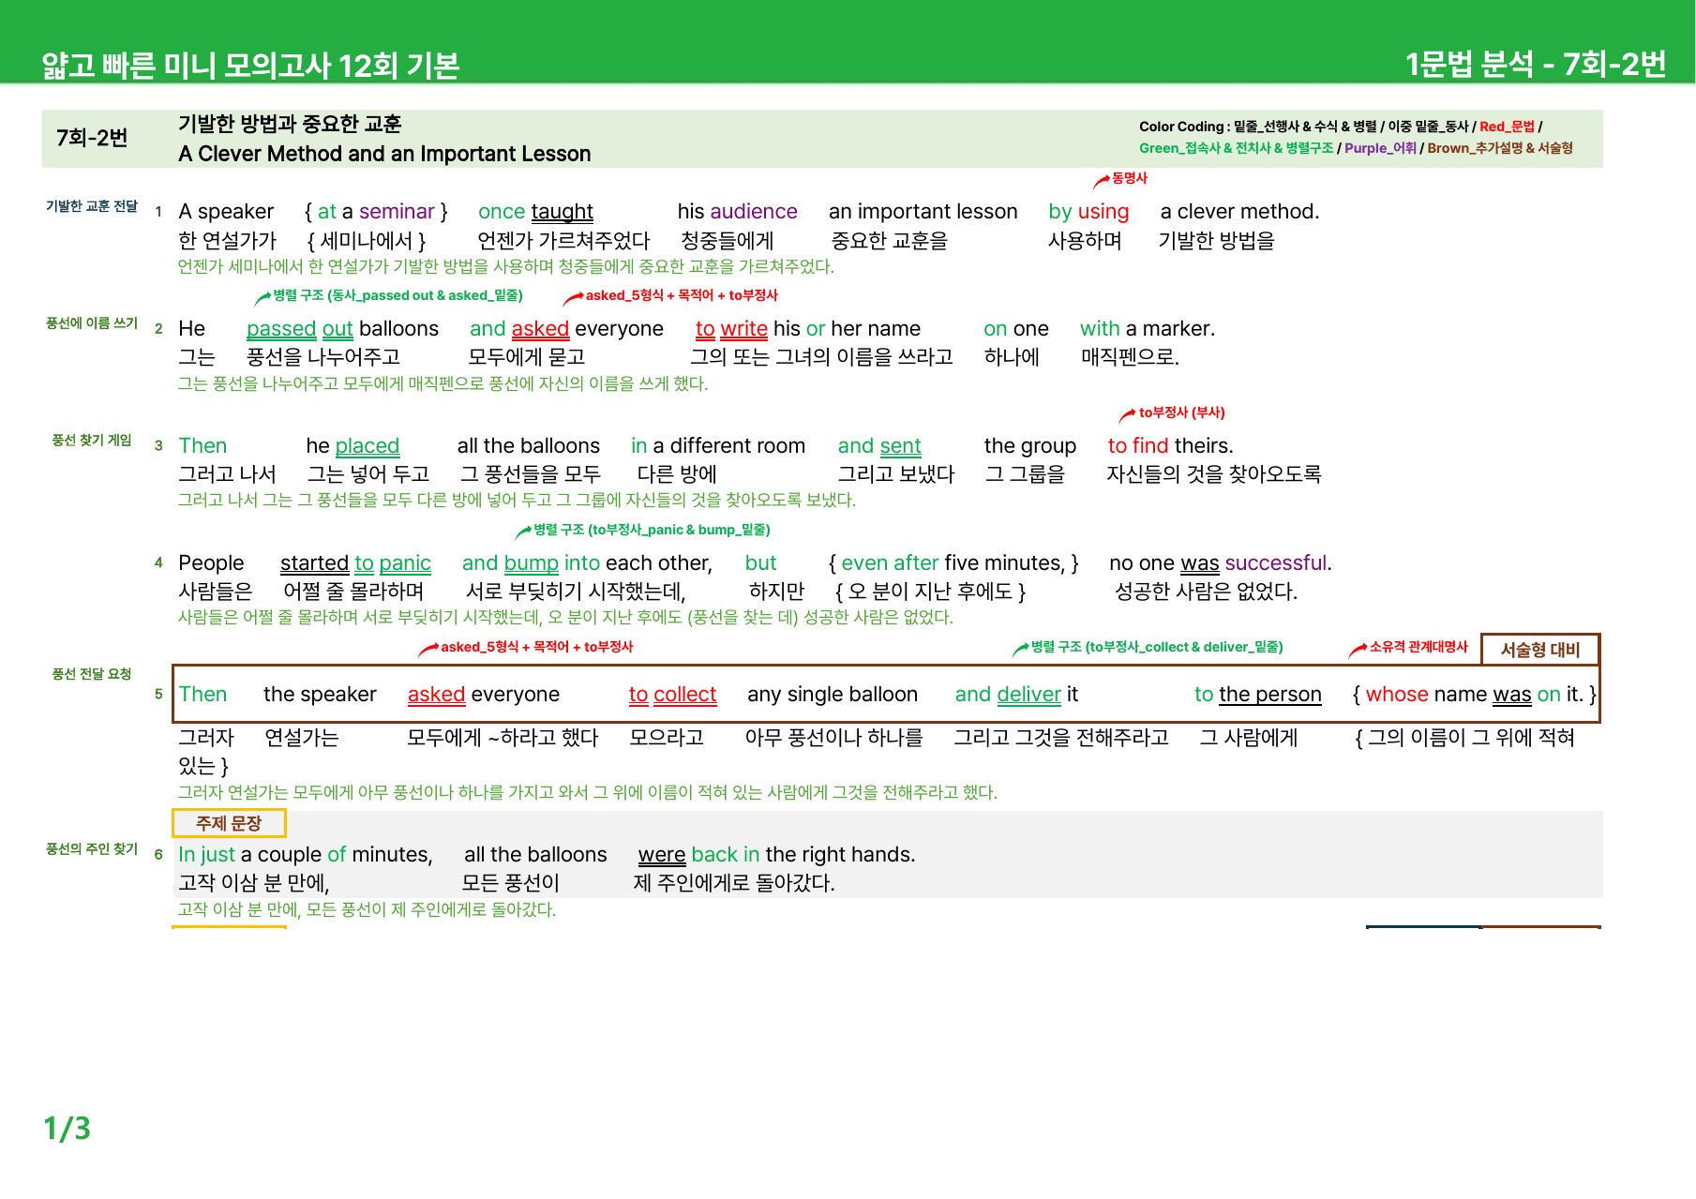Click the red word 'whose'
The height and width of the screenshot is (1199, 1696).
pos(1397,695)
